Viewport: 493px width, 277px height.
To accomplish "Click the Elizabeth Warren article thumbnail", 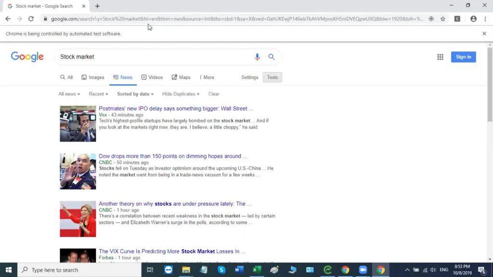I will pyautogui.click(x=78, y=219).
